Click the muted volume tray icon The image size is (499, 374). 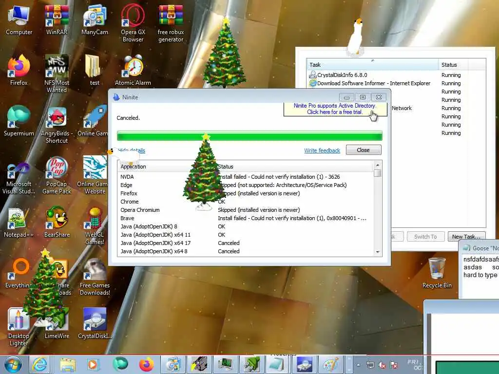coord(382,365)
